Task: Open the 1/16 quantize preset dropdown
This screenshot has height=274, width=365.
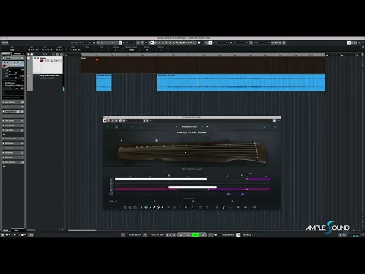Action: click(262, 43)
